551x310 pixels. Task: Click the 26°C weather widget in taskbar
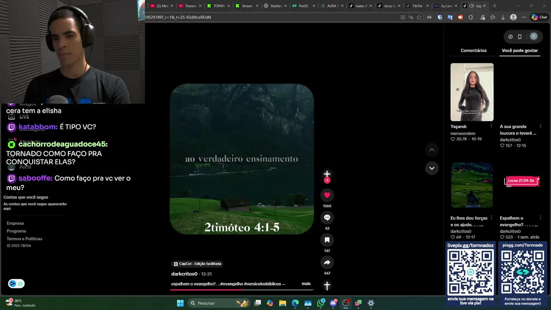pos(20,303)
